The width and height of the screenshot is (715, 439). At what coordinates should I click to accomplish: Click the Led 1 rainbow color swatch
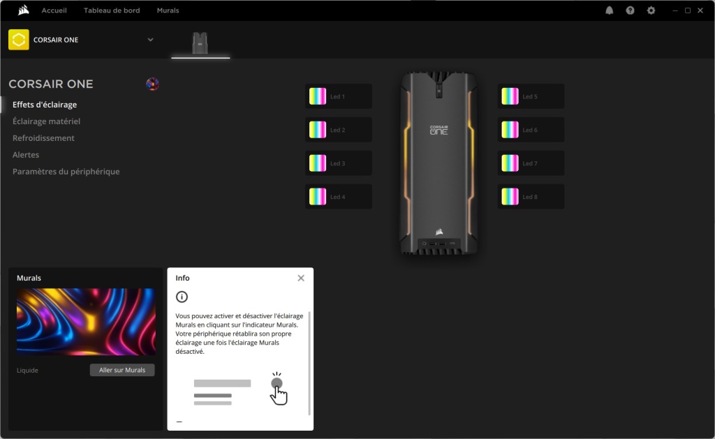click(318, 96)
